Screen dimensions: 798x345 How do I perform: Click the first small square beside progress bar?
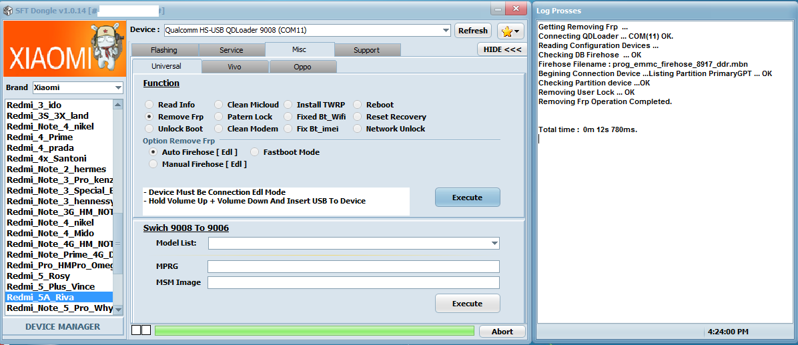pos(136,331)
